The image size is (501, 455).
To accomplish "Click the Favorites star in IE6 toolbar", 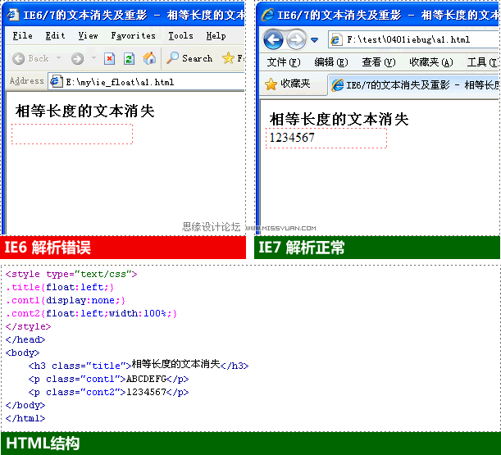I will tap(228, 58).
